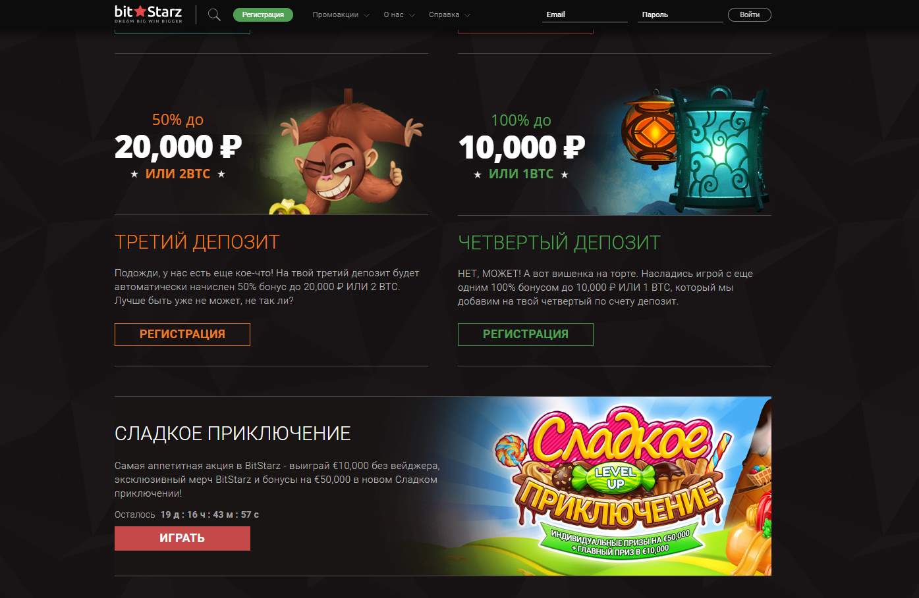The height and width of the screenshot is (598, 919).
Task: Open search with the magnifier icon
Action: click(x=214, y=14)
